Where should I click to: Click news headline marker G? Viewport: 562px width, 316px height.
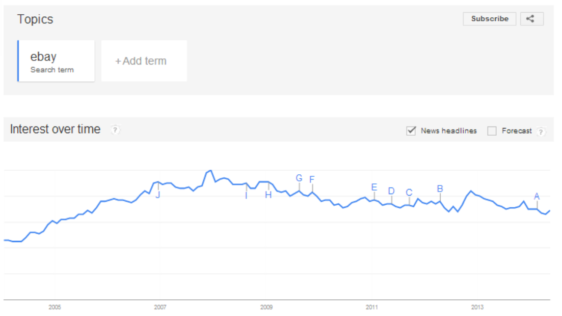[x=299, y=178]
